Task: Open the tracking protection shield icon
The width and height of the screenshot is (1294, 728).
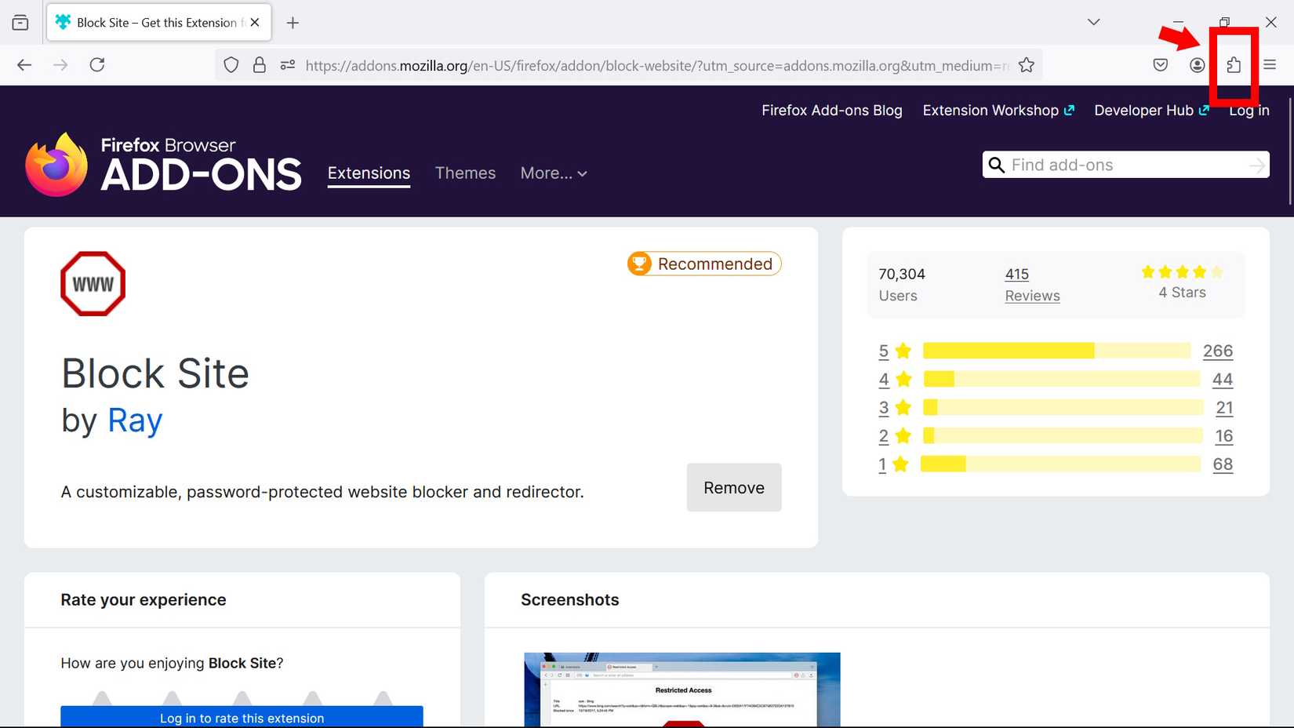Action: pos(231,65)
